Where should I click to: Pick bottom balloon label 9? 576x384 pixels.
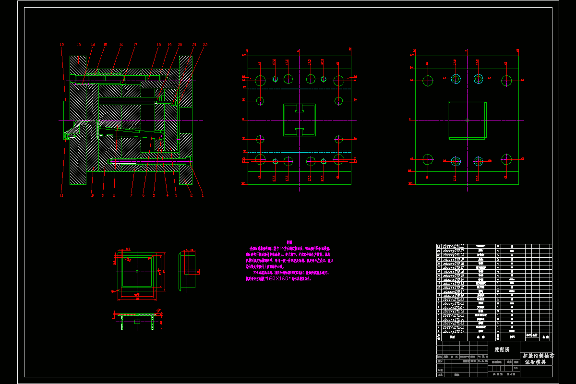[103, 195]
